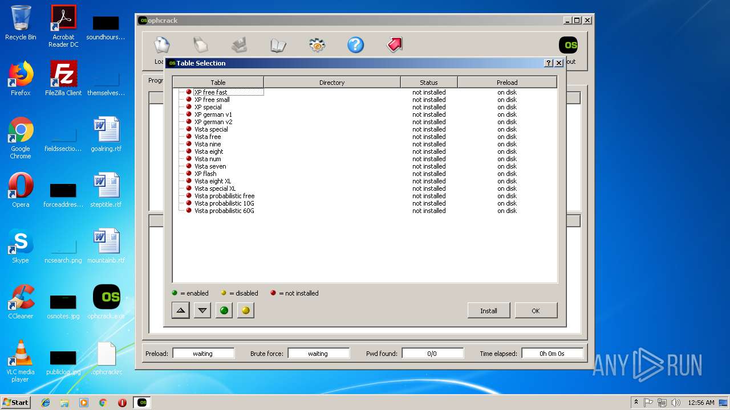Open Preferences gear icon in ophcrack toolbar
This screenshot has width=730, height=410.
pos(317,45)
